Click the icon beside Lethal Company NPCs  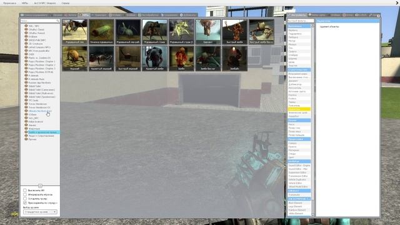pyautogui.click(x=26, y=47)
